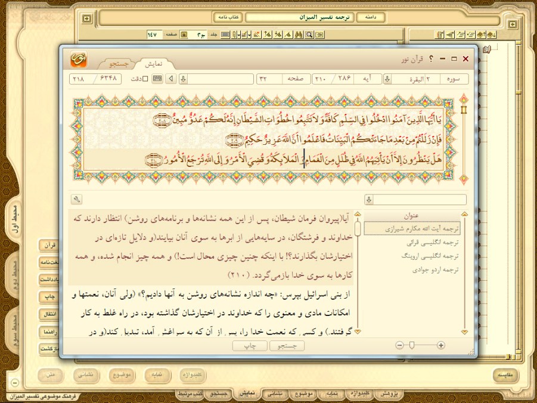
Task: Click the lines view icon next to volume field
Action: pos(225,35)
